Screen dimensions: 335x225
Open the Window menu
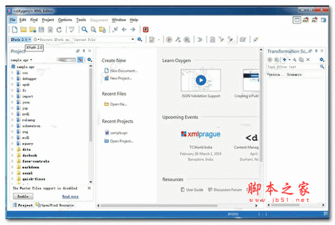[x=119, y=20]
